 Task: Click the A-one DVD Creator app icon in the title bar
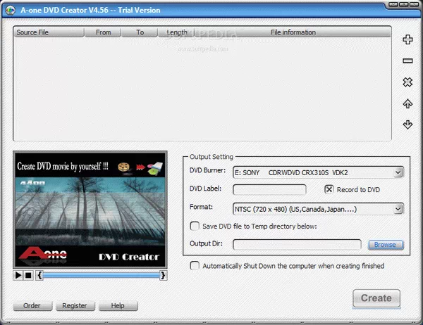[x=11, y=11]
